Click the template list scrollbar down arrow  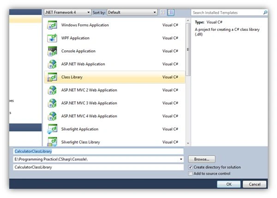pyautogui.click(x=188, y=143)
